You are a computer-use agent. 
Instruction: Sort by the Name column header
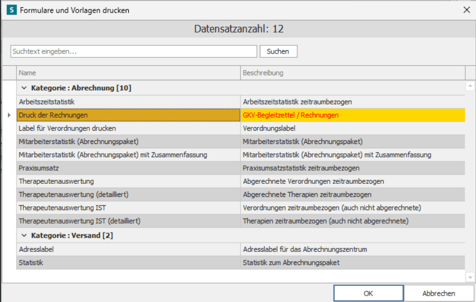click(x=128, y=73)
